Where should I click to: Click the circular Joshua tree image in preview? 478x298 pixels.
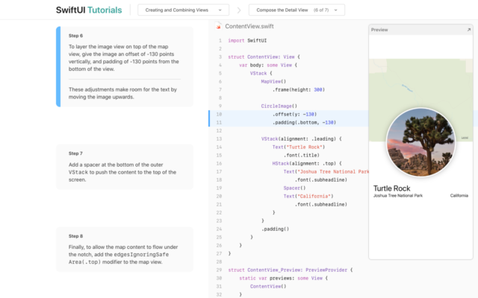coord(420,142)
